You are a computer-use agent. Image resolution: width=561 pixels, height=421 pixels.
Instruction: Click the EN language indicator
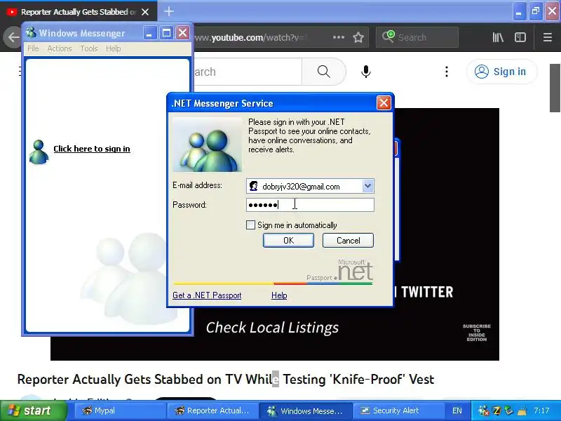(x=457, y=410)
